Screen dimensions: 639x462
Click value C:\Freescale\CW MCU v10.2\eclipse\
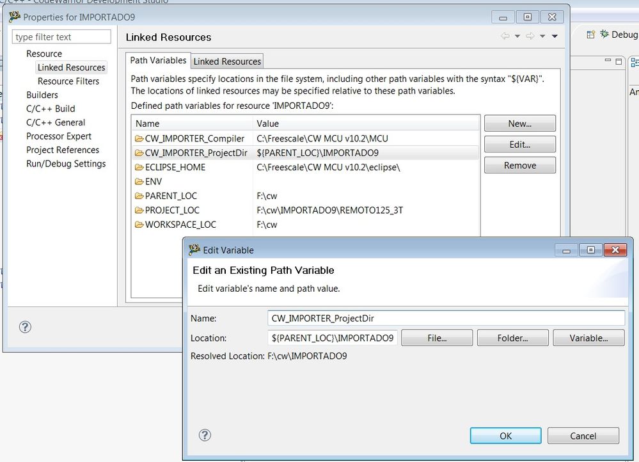pyautogui.click(x=328, y=167)
